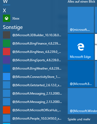Open the wide @{Microsoft.Windo... tile
This screenshot has width=97, height=124.
[82, 101]
